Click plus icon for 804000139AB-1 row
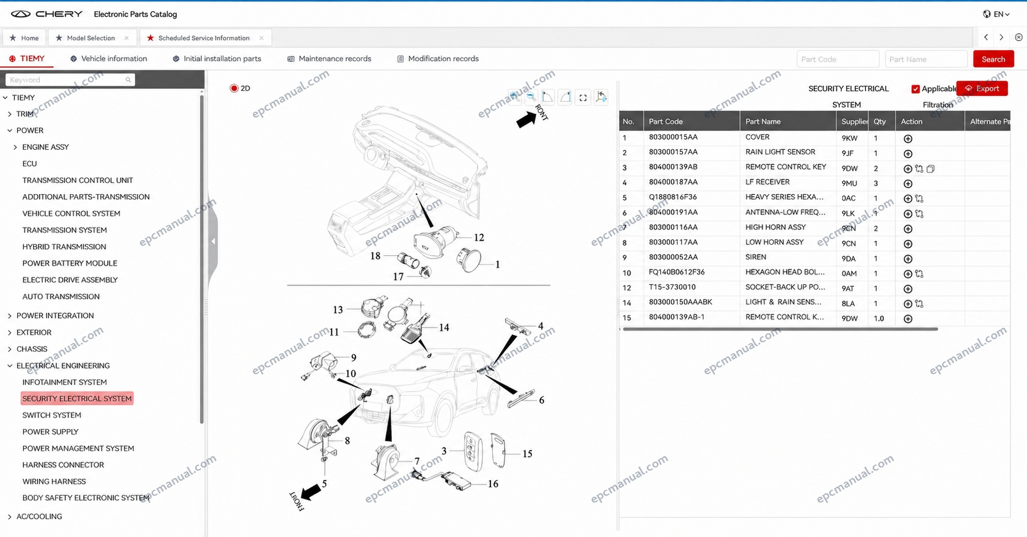 point(908,318)
